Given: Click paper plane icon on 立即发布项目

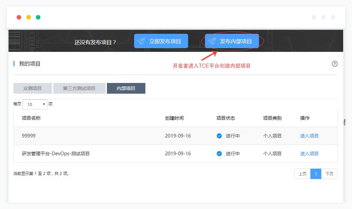Looking at the screenshot, I should (x=141, y=41).
